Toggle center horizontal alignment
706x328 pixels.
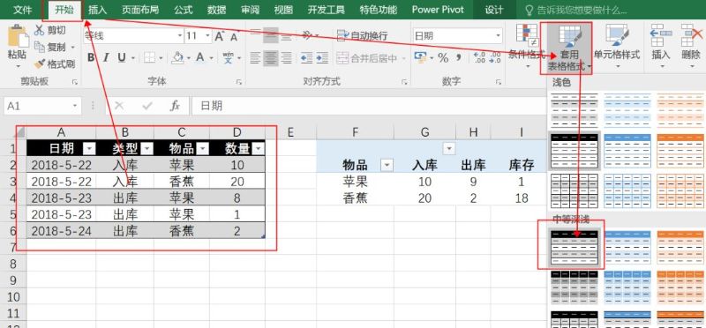[x=271, y=58]
